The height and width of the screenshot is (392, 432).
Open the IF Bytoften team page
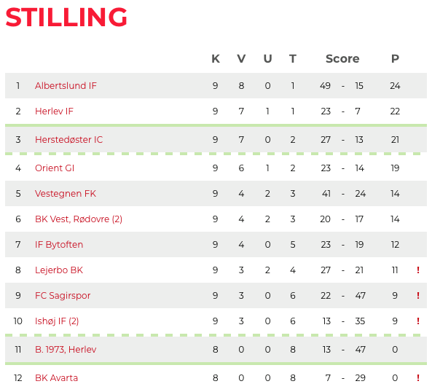pyautogui.click(x=59, y=245)
